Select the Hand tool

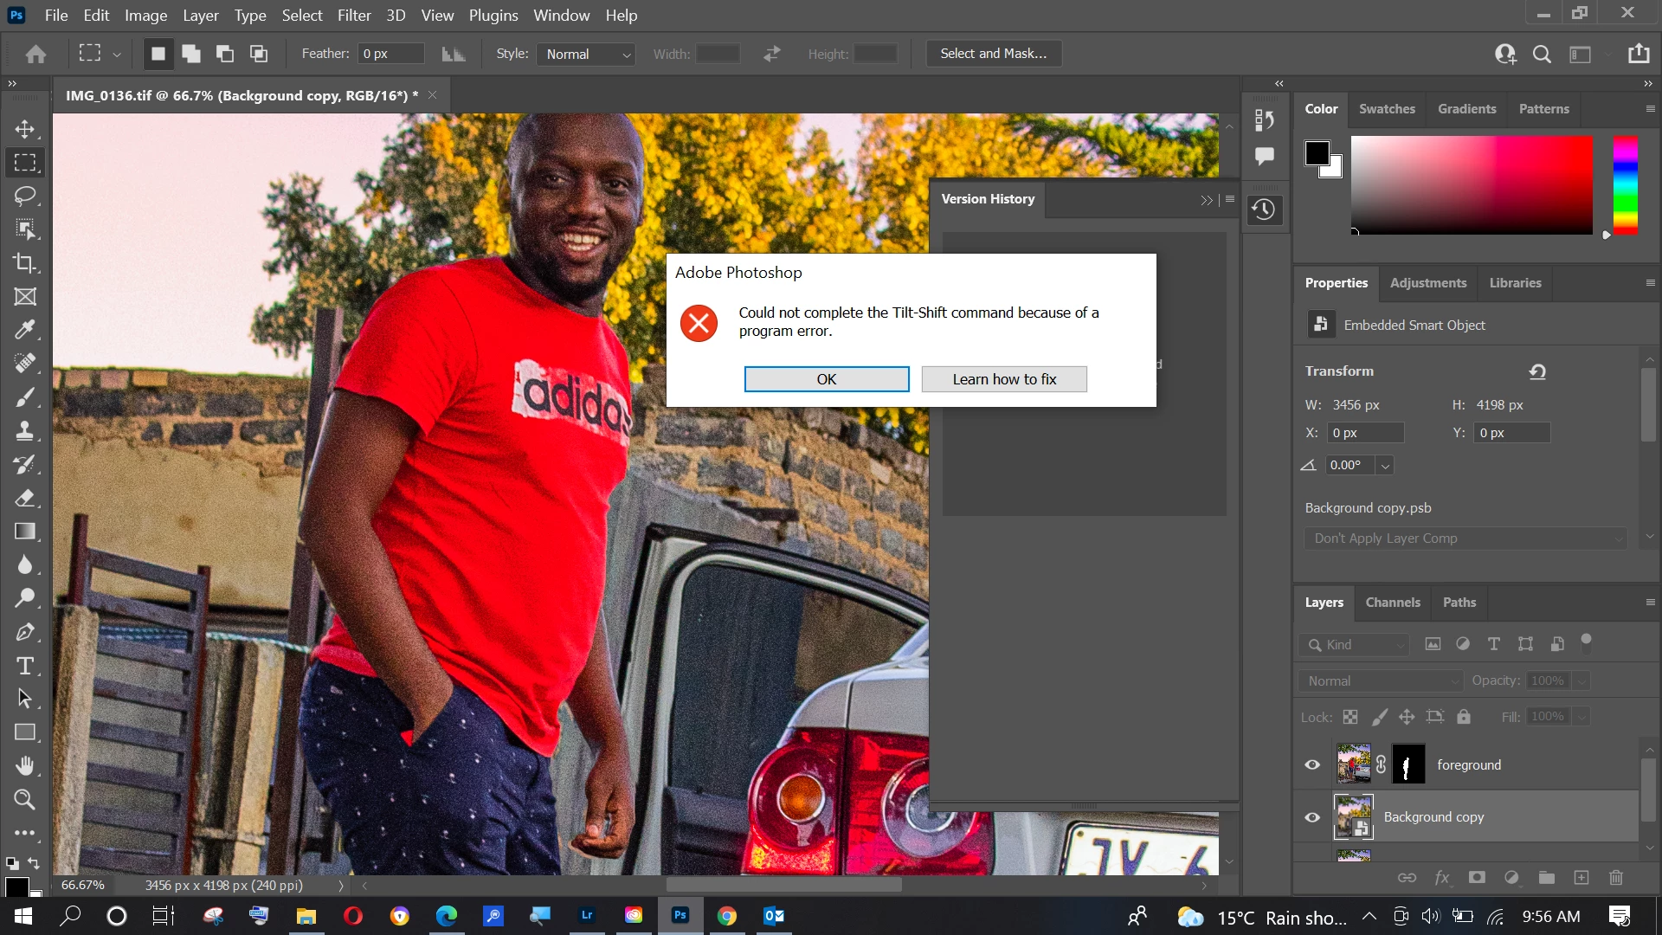coord(24,766)
